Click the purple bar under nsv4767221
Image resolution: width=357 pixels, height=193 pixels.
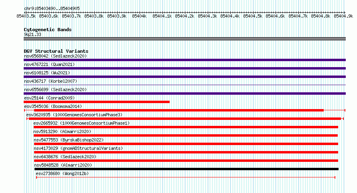pyautogui.click(x=185, y=68)
